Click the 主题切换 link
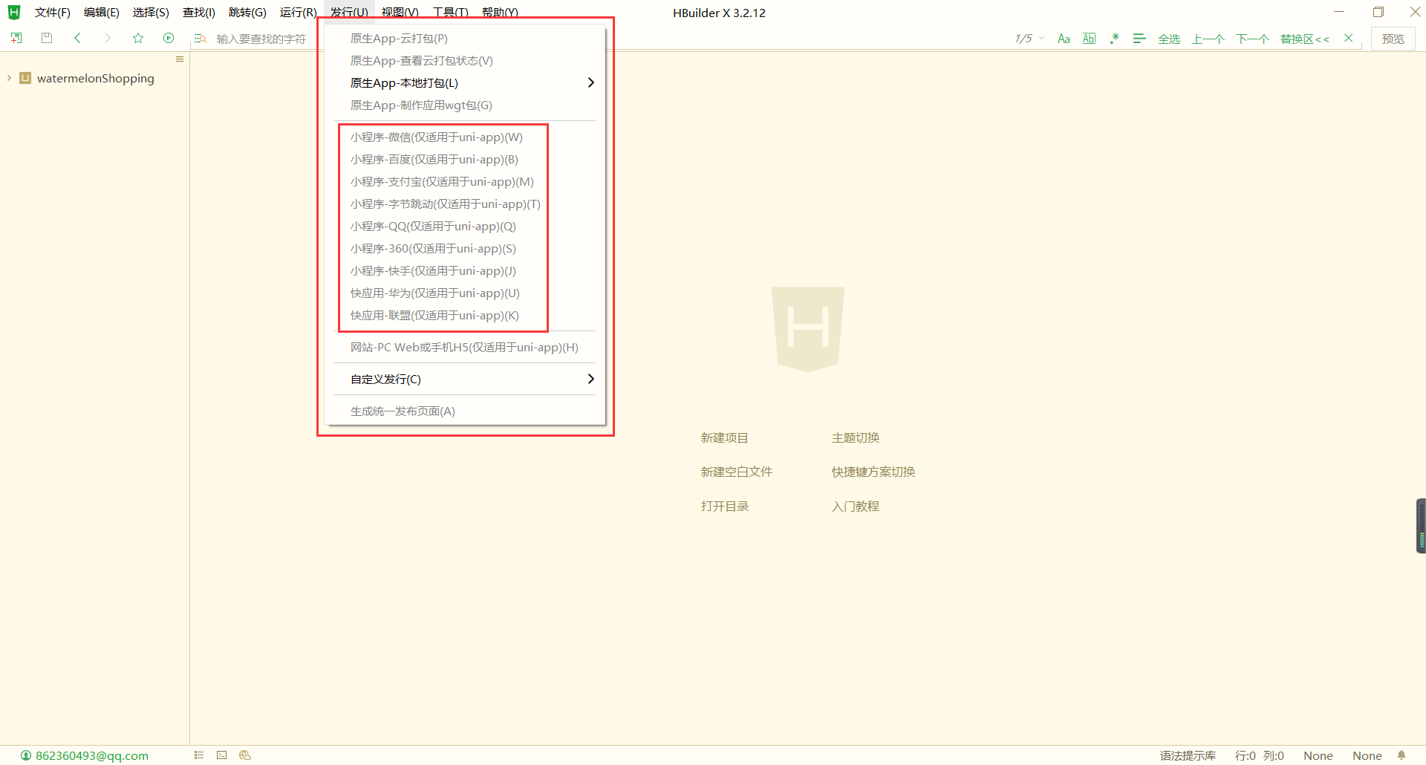Image resolution: width=1426 pixels, height=765 pixels. pos(856,438)
